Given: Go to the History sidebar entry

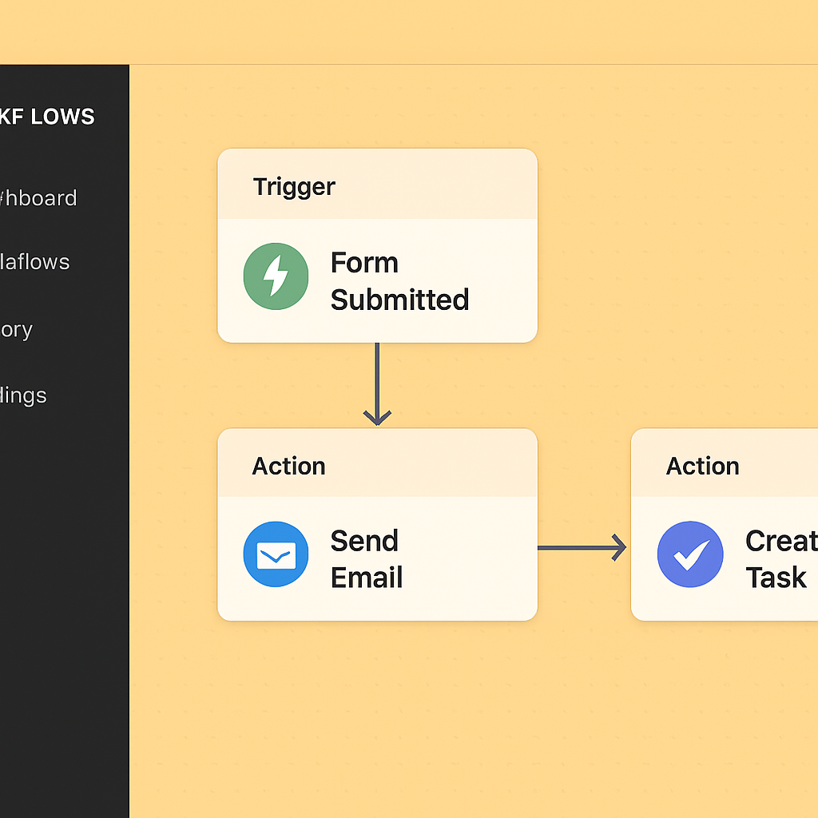Looking at the screenshot, I should (16, 330).
